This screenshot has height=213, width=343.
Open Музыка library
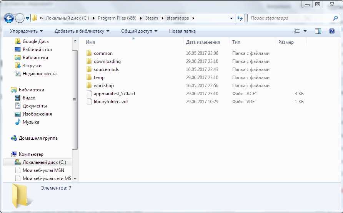point(31,122)
